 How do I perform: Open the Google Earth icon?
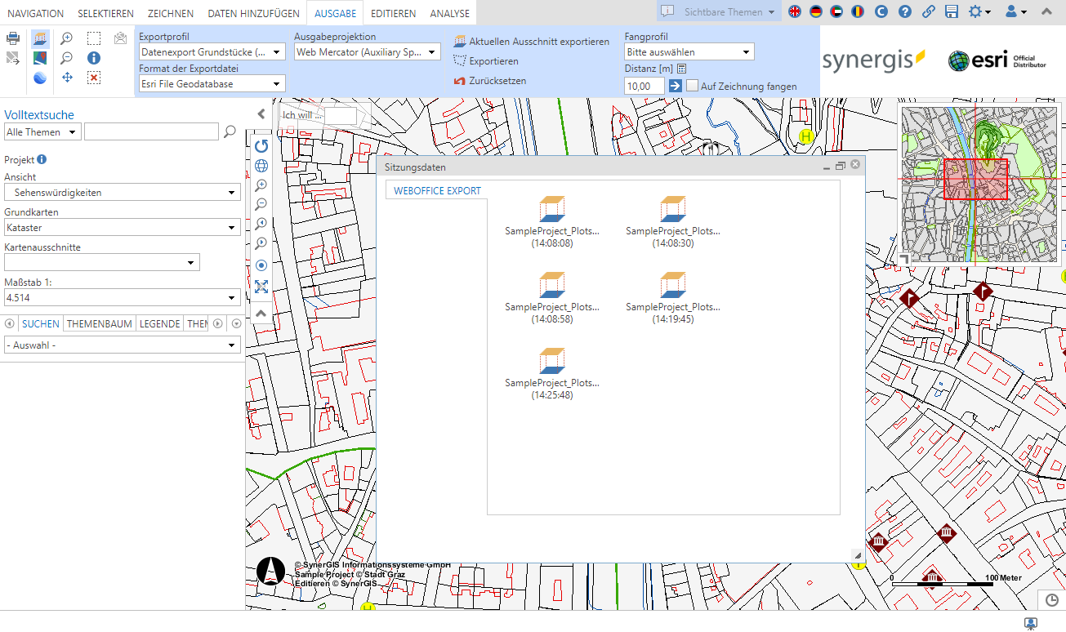39,78
